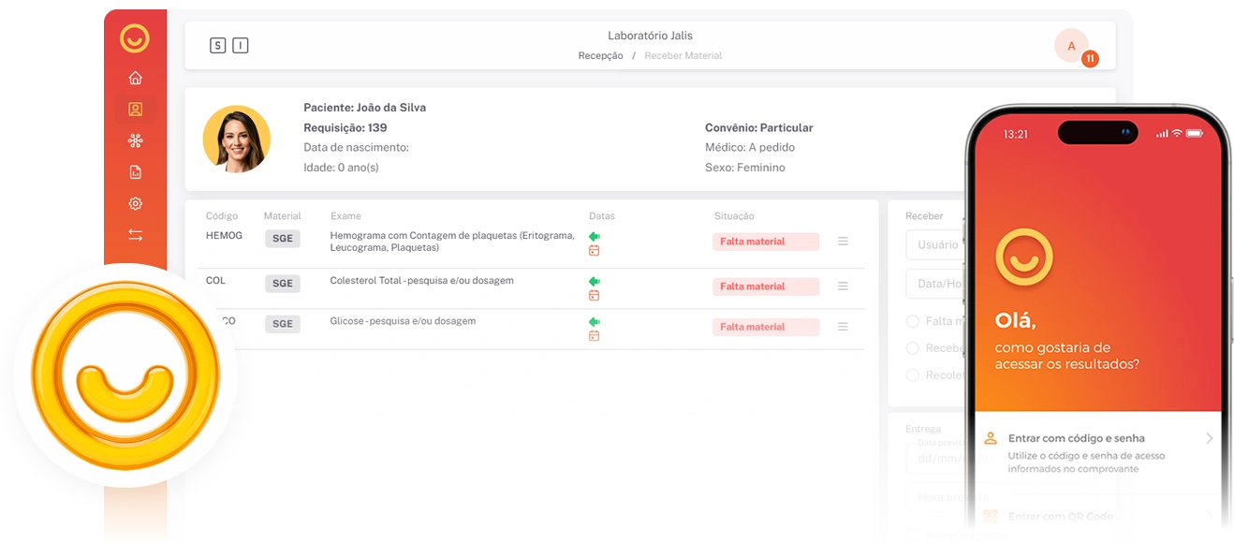Viewport: 1234px width, 543px height.
Task: Click the Data/Hora input field
Action: tap(936, 284)
